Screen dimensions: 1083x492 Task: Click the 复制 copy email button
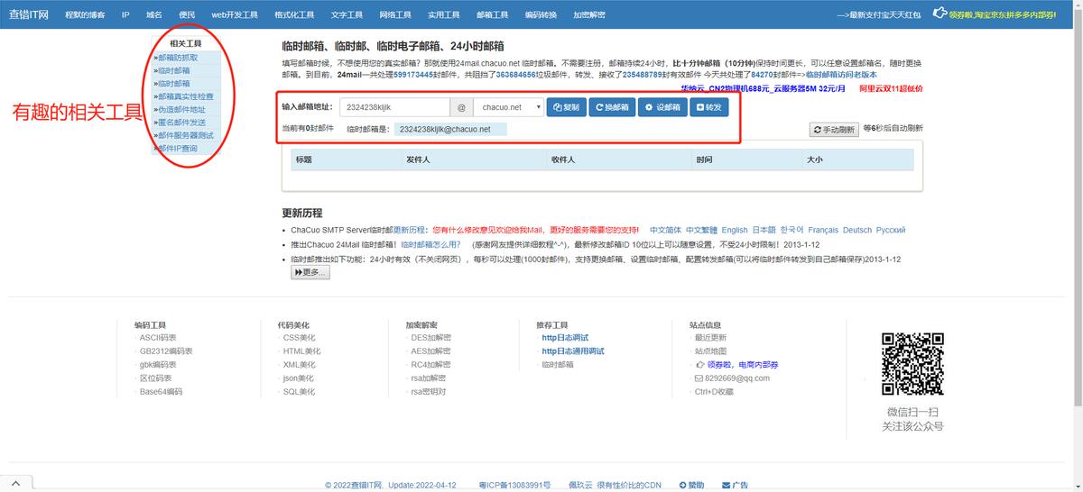[565, 107]
